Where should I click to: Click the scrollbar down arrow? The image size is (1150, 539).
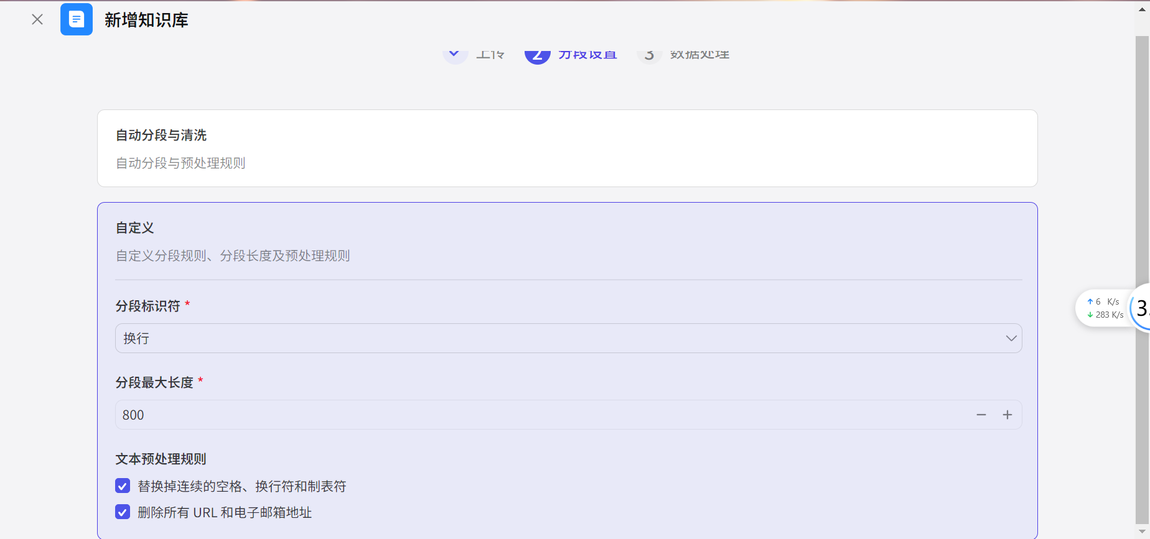point(1142,532)
